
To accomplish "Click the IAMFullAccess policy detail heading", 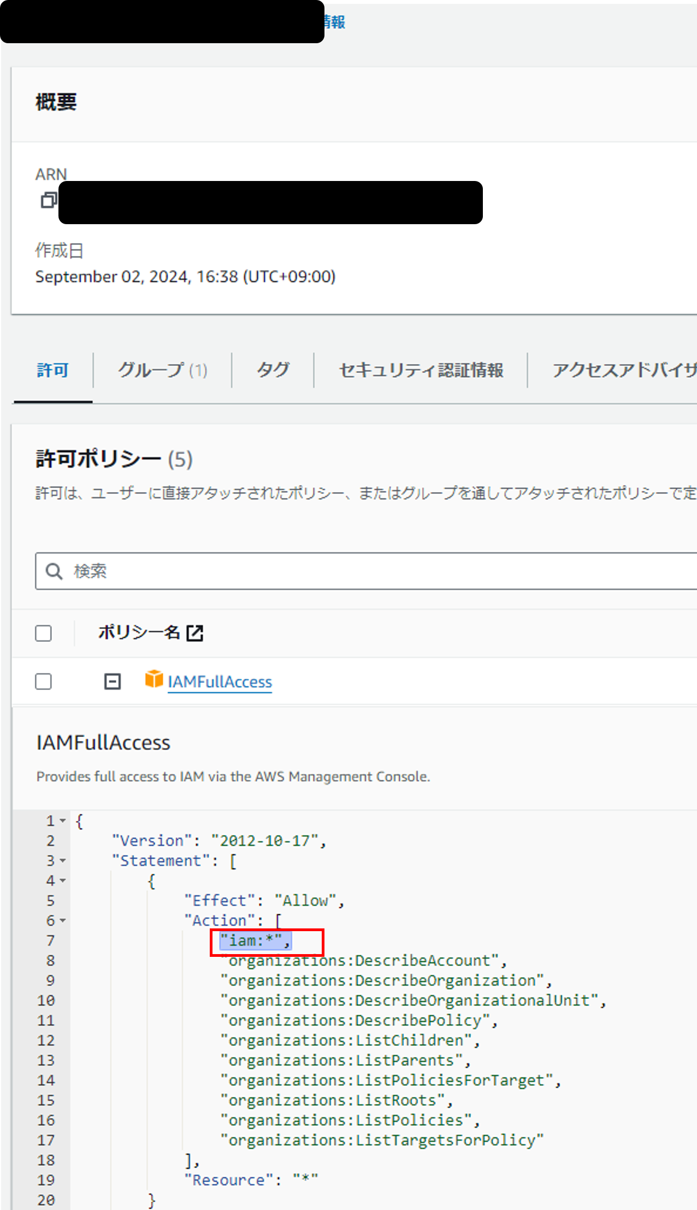I will [x=103, y=743].
